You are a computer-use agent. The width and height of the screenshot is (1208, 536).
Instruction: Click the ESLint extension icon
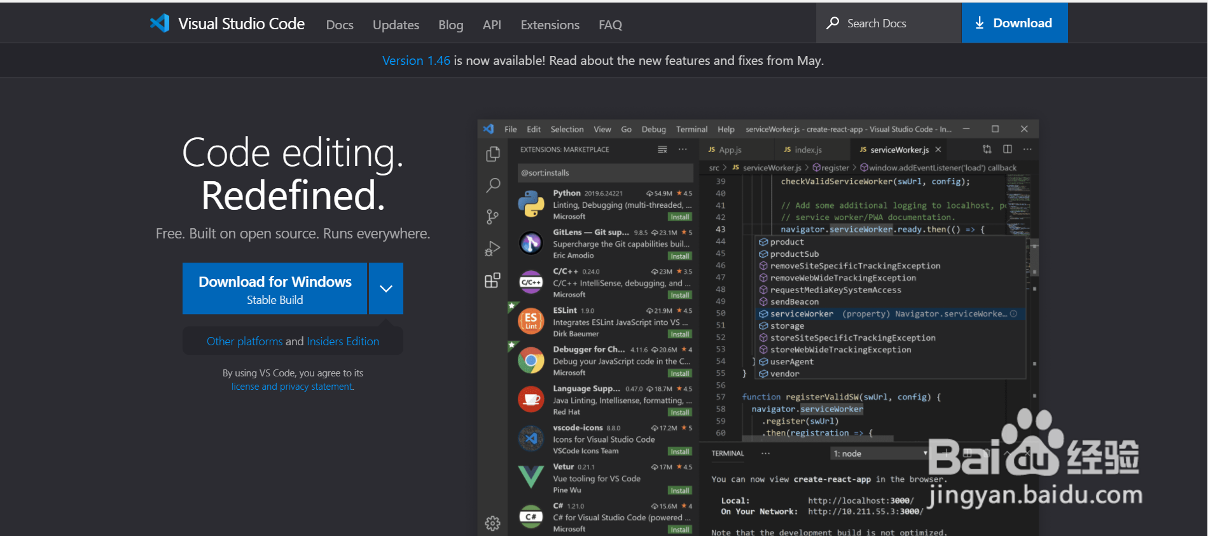(531, 321)
